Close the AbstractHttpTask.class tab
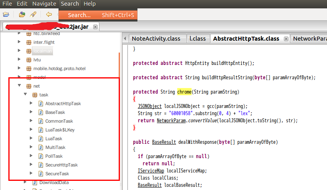The width and height of the screenshot is (327, 190). (x=286, y=39)
